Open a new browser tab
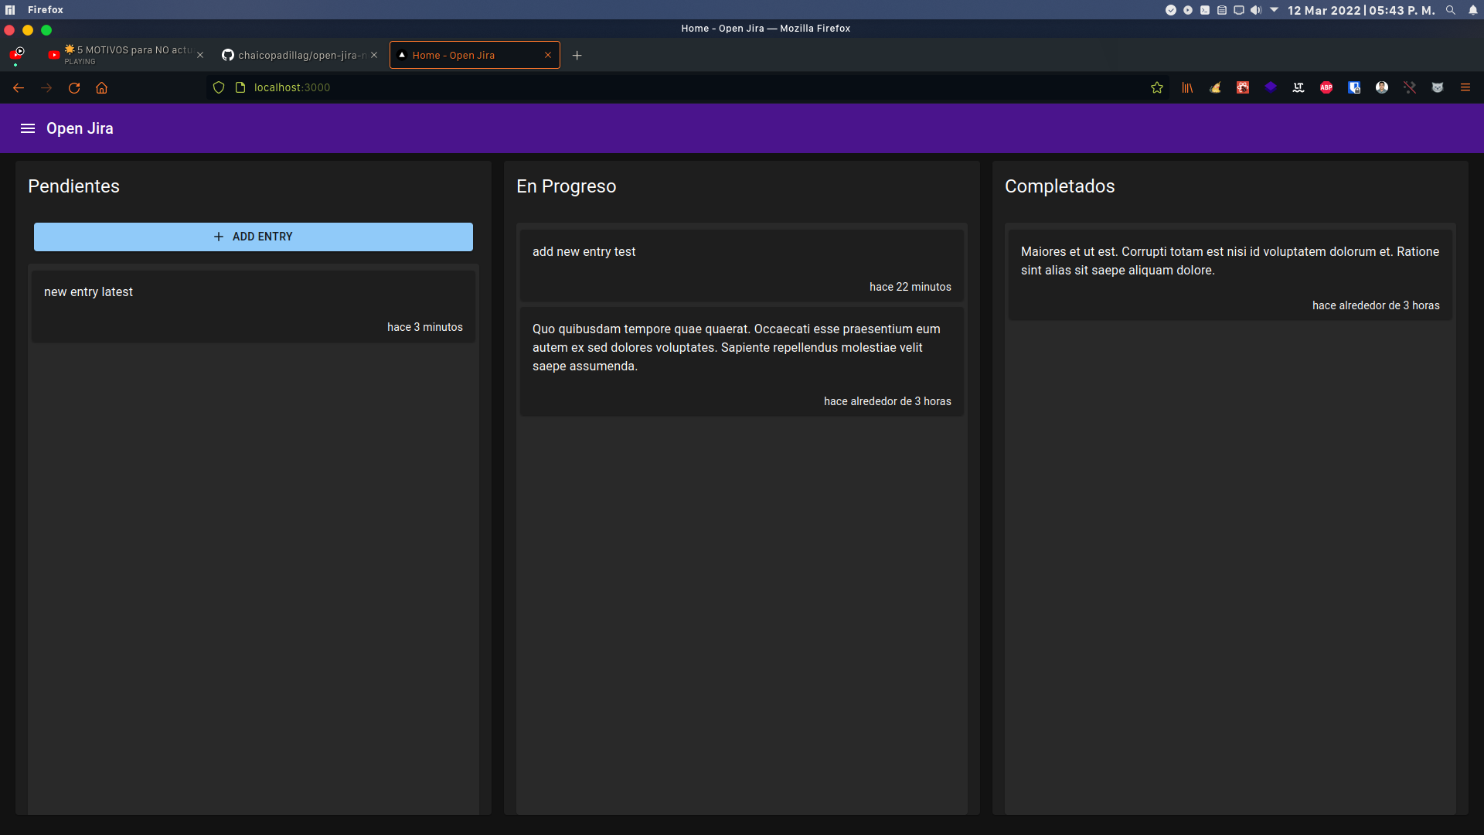Viewport: 1484px width, 835px height. click(577, 55)
